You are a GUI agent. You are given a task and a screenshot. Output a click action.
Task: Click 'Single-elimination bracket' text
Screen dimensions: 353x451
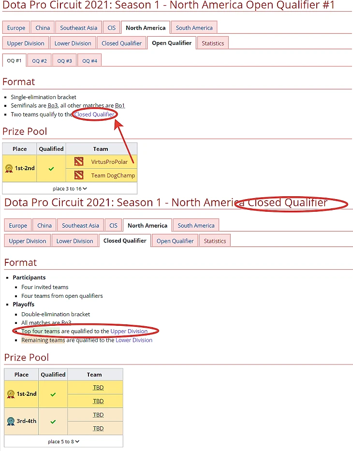coord(44,97)
